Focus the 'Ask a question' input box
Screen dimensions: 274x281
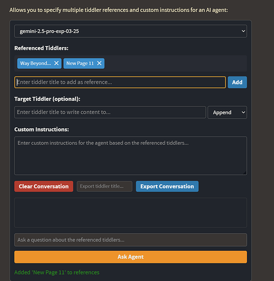coord(131,240)
